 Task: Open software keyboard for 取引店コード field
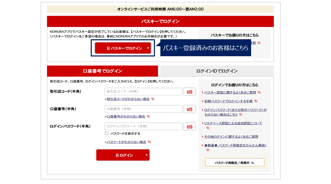tap(189, 92)
